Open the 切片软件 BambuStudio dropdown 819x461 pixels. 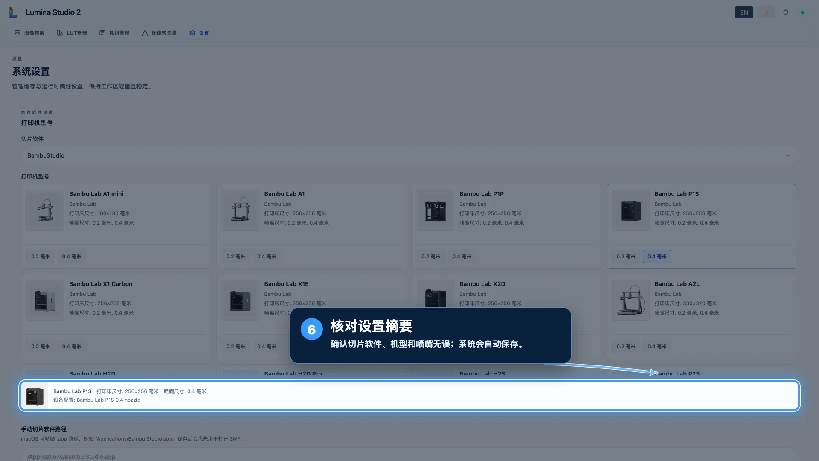point(409,155)
